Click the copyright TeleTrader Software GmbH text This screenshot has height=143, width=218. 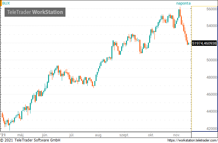pos(30,140)
